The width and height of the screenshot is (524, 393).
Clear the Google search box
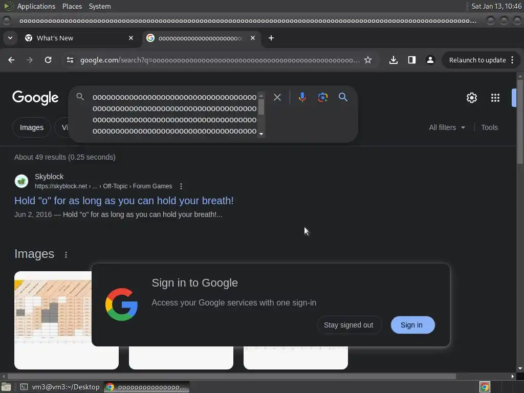(x=277, y=97)
